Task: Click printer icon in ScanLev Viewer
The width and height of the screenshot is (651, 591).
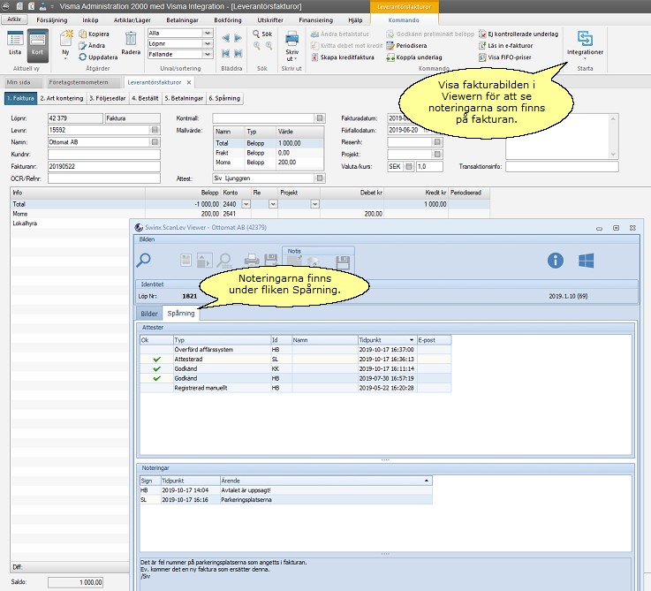Action: coord(252,261)
